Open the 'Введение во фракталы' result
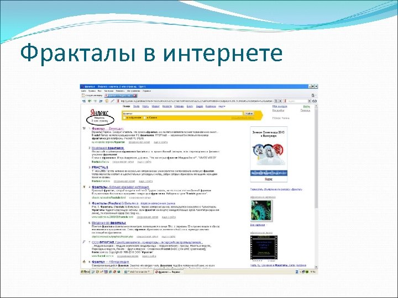This screenshot has width=398, height=298. coord(109,223)
